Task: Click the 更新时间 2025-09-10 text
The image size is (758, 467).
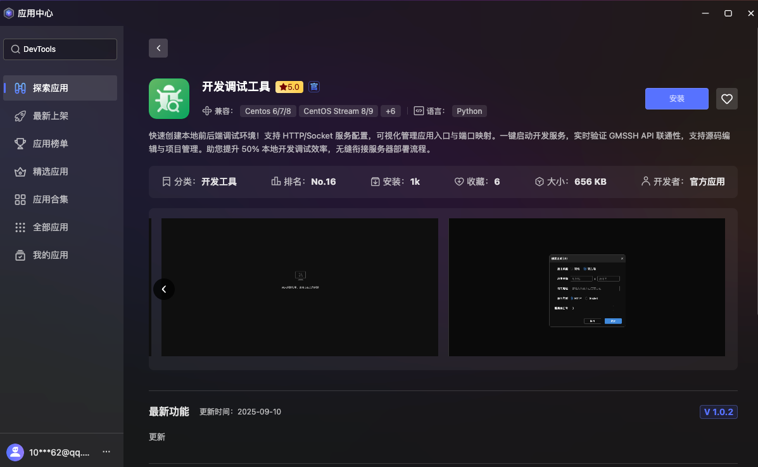Action: coord(240,412)
